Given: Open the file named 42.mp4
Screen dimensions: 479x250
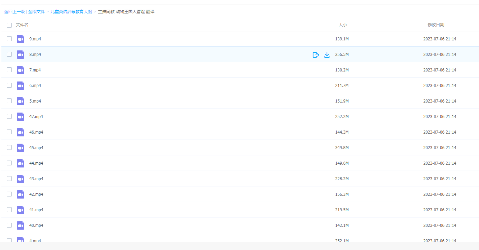Looking at the screenshot, I should [x=36, y=194].
